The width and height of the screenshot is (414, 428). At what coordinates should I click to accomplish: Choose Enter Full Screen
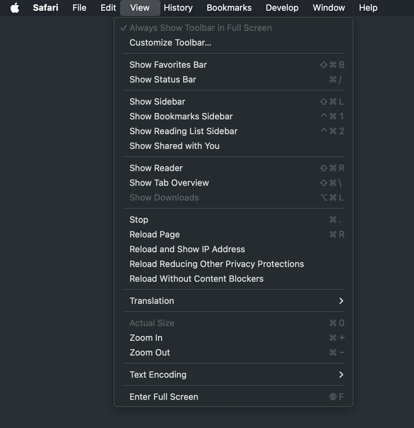[234, 397]
